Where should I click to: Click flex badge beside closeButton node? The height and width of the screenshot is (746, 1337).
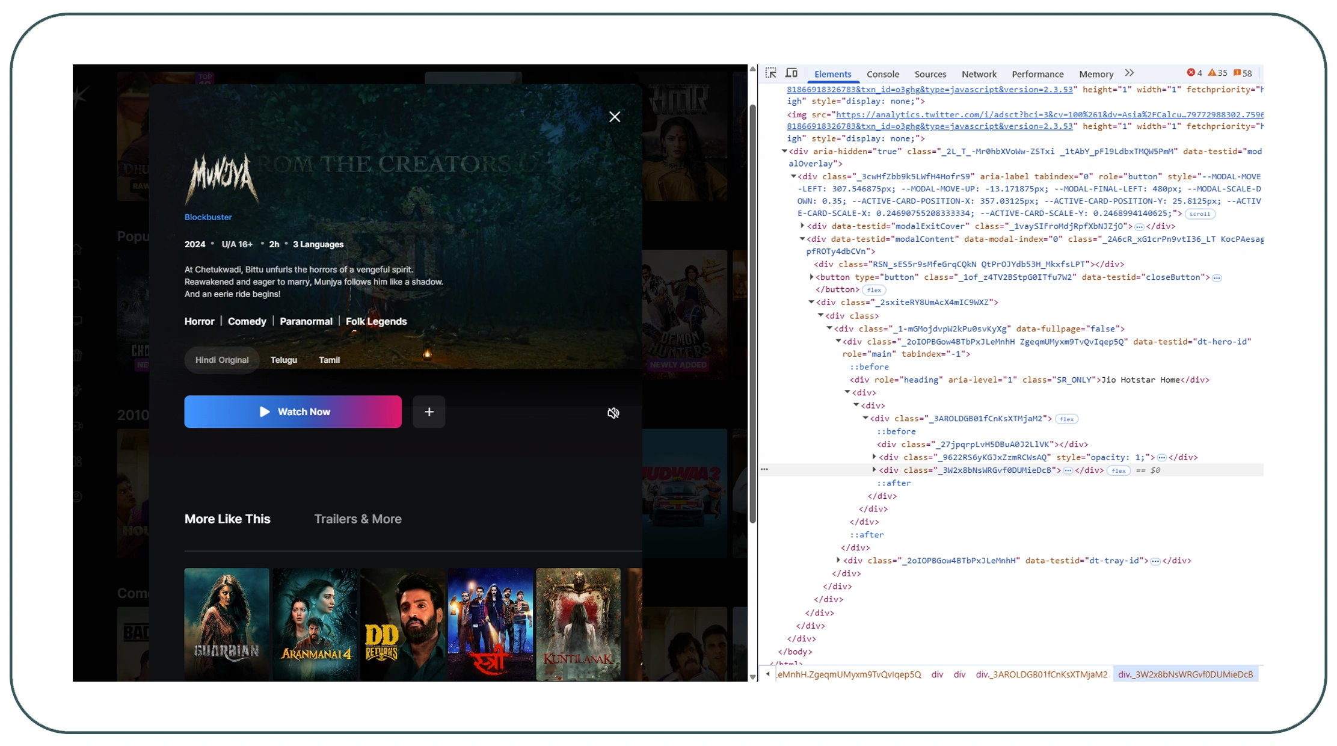point(874,290)
